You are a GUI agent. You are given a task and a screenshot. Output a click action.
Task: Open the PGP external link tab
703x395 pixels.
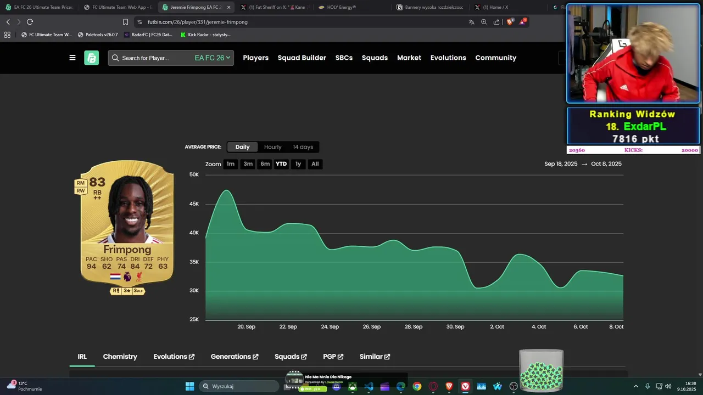tap(333, 357)
